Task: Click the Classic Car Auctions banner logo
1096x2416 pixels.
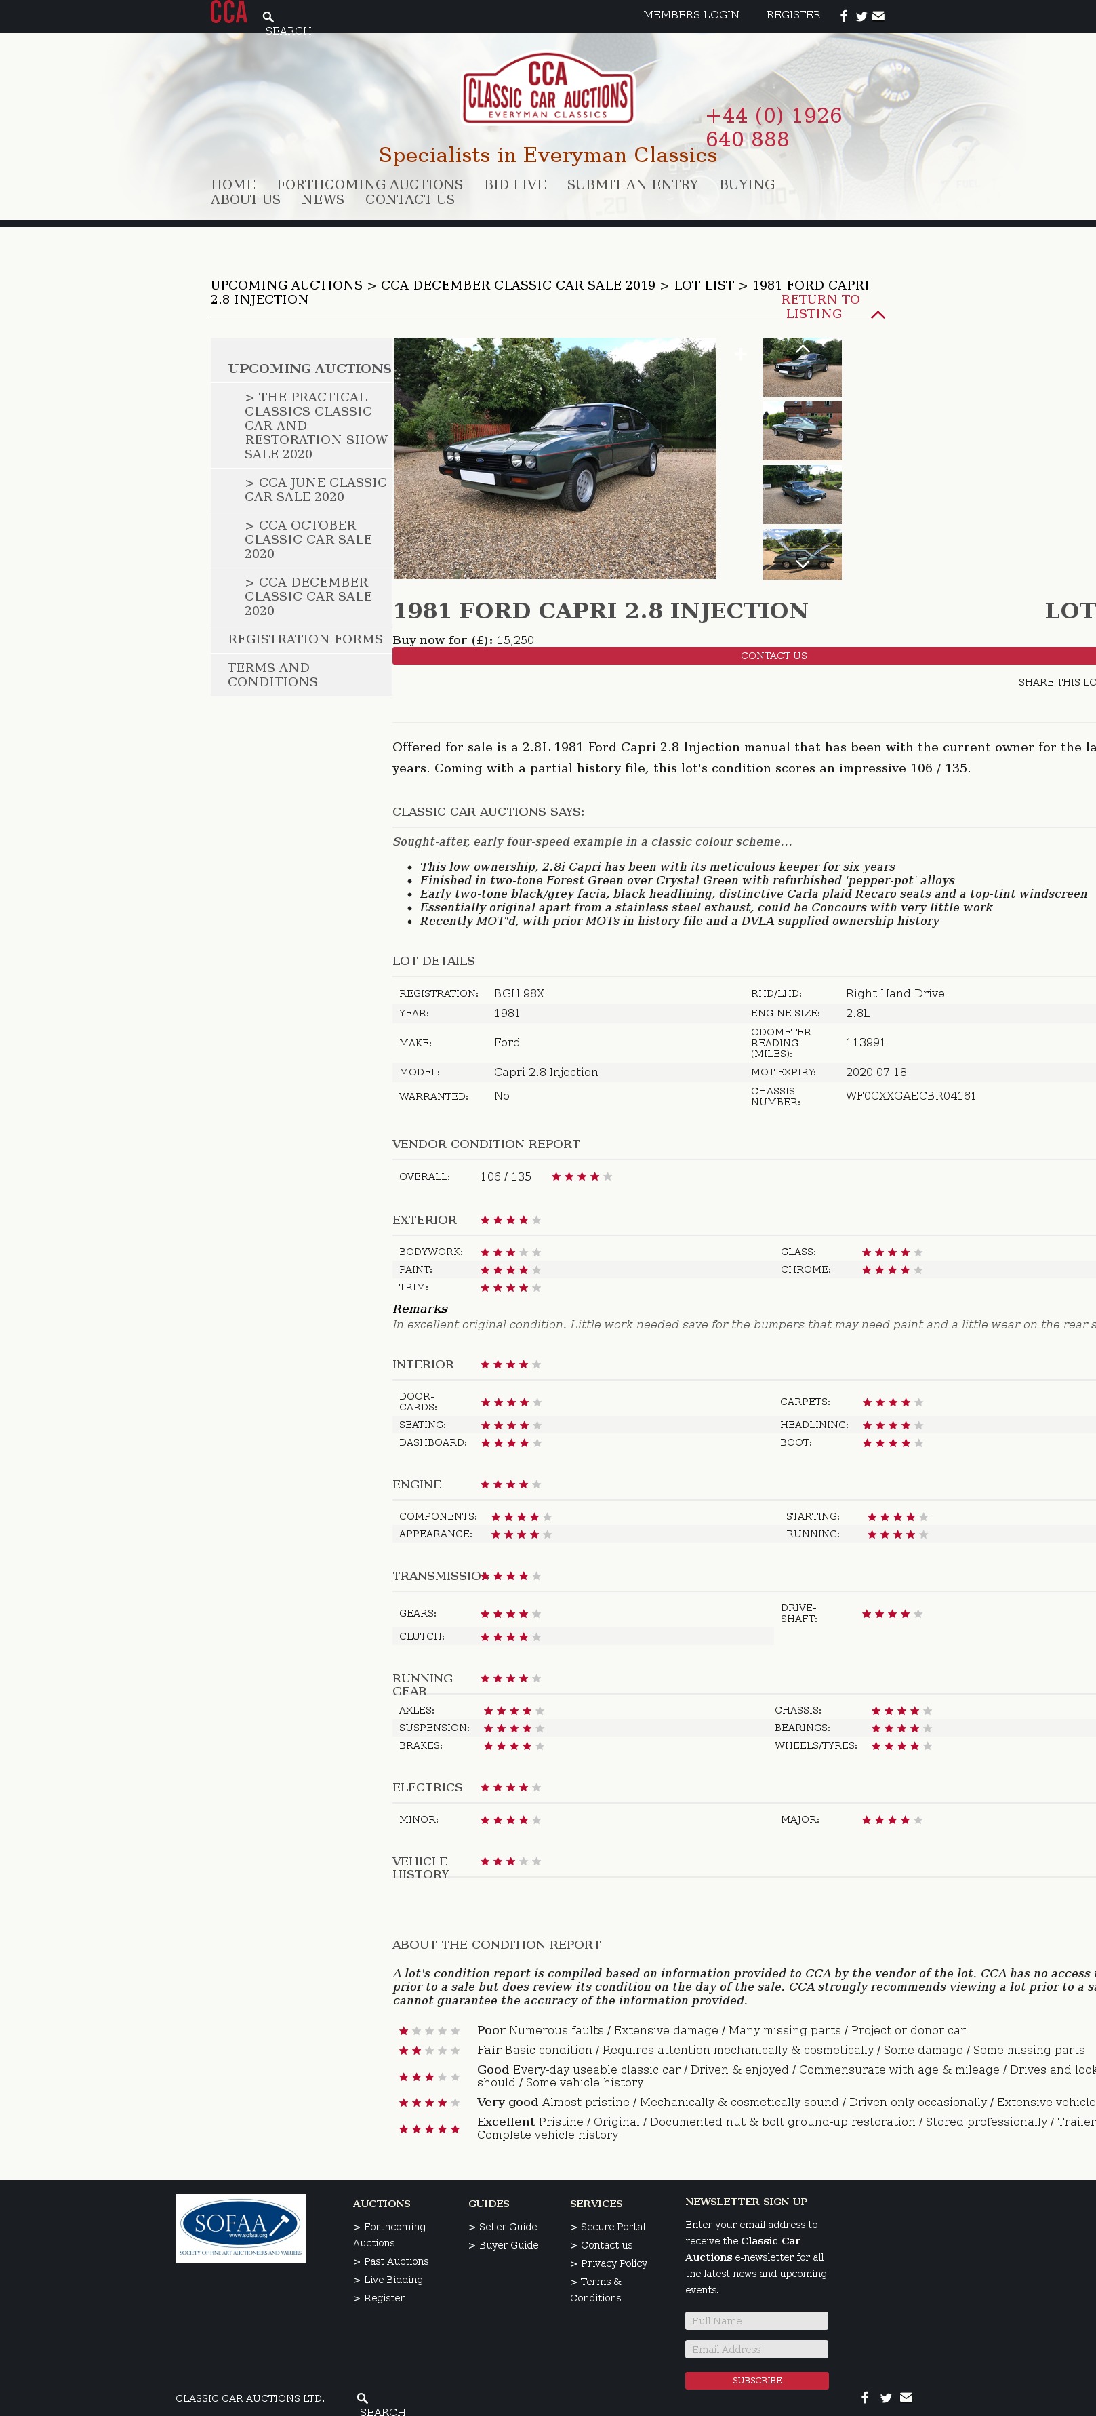Action: [548, 89]
